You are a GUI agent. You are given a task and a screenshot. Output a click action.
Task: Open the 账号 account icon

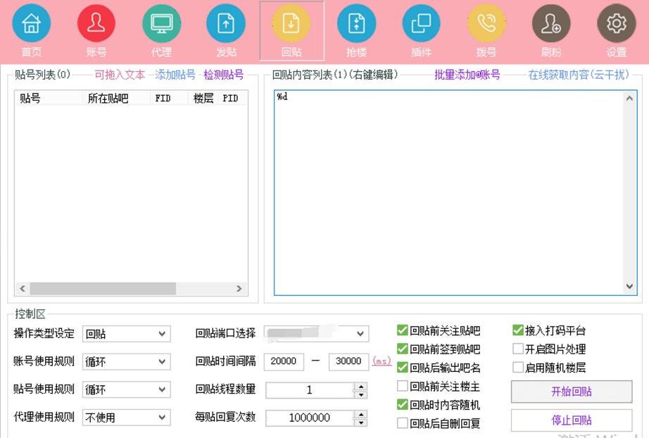pyautogui.click(x=96, y=24)
